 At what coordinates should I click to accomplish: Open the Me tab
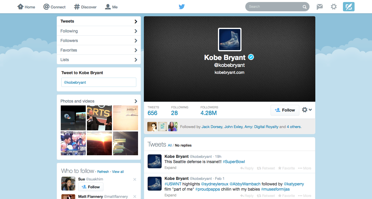111,7
